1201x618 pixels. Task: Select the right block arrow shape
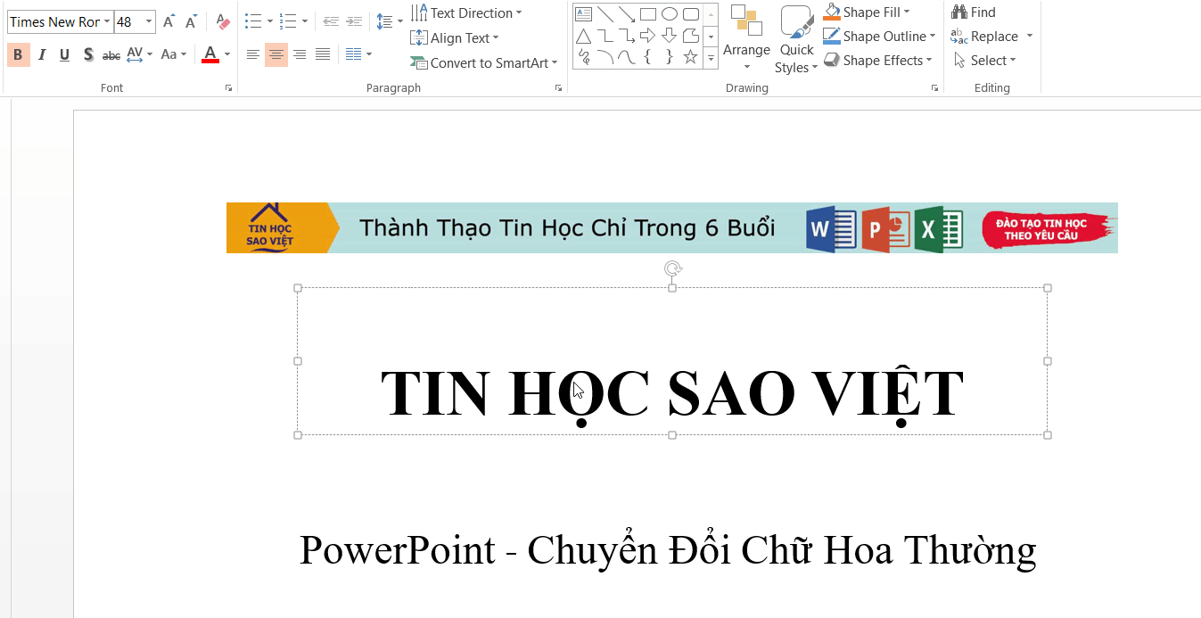[648, 36]
